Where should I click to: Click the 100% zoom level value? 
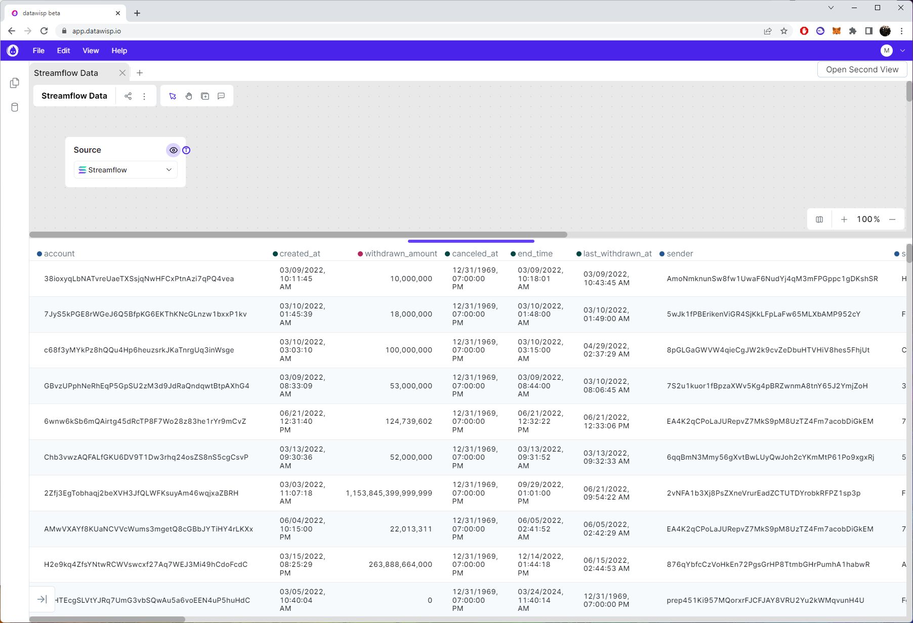tap(868, 219)
